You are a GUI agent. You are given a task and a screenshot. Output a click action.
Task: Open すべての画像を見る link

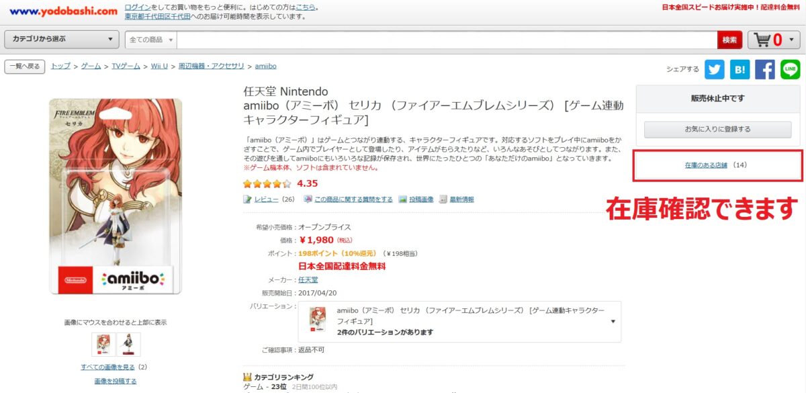(x=107, y=367)
